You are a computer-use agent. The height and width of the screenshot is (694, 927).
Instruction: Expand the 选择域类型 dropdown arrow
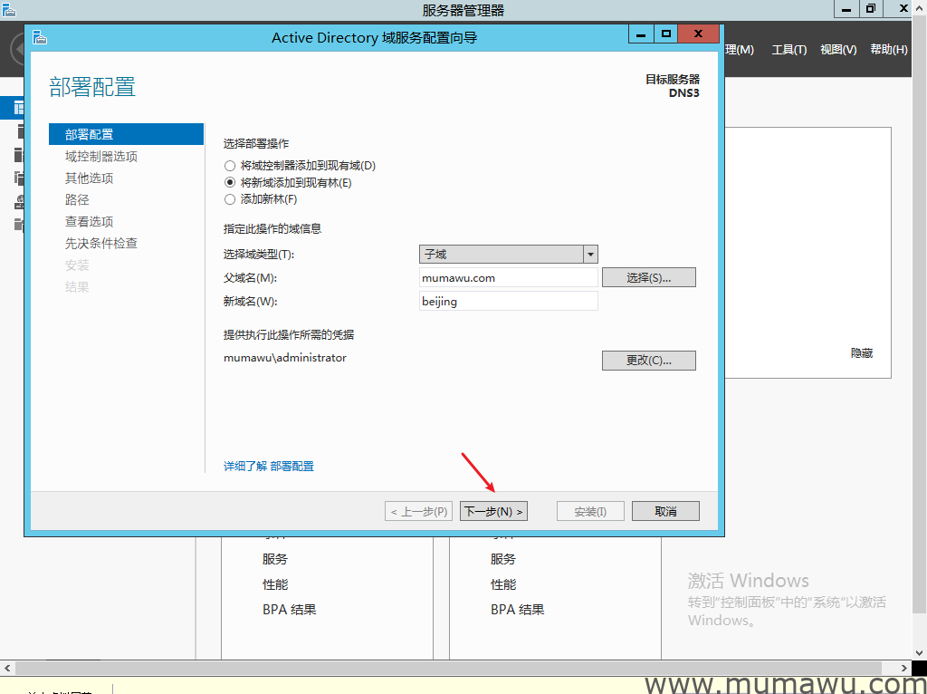(x=590, y=255)
